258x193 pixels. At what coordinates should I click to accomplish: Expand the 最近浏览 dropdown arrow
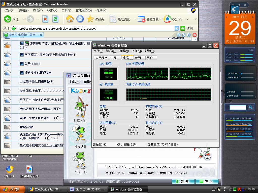coord(135,19)
